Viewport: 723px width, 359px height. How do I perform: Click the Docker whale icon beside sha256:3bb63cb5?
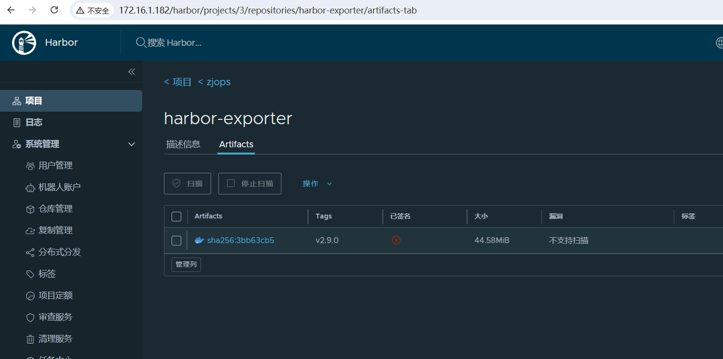[x=199, y=240]
